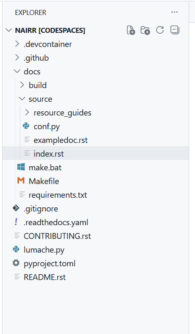Select the source folder label

coord(40,99)
